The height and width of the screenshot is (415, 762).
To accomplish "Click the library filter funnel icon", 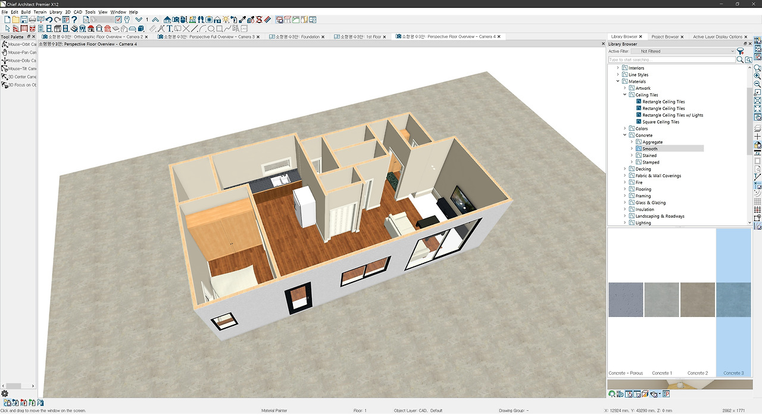I will tap(741, 51).
